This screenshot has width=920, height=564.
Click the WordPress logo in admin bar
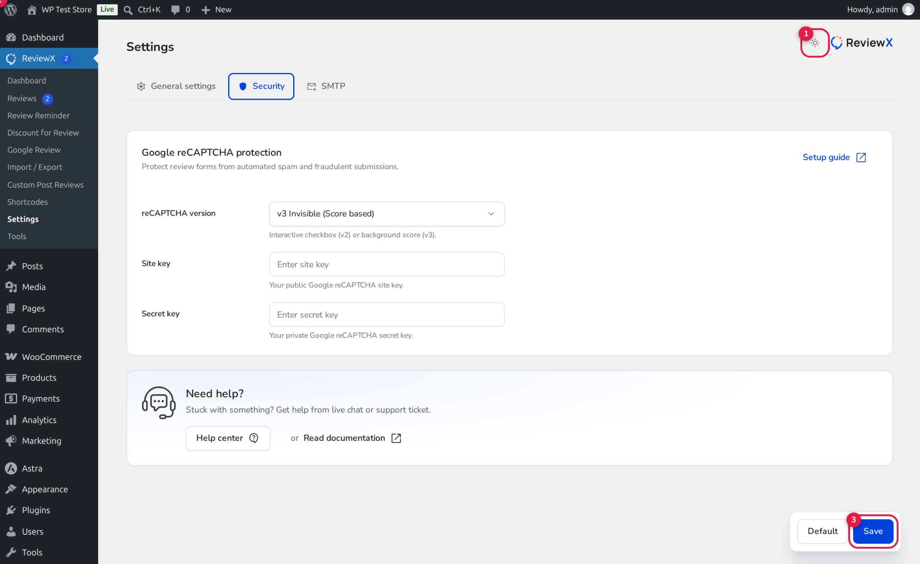tap(11, 9)
